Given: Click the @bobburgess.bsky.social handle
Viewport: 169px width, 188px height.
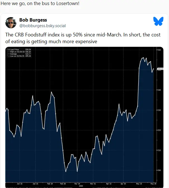Looking at the screenshot, I should [42, 26].
